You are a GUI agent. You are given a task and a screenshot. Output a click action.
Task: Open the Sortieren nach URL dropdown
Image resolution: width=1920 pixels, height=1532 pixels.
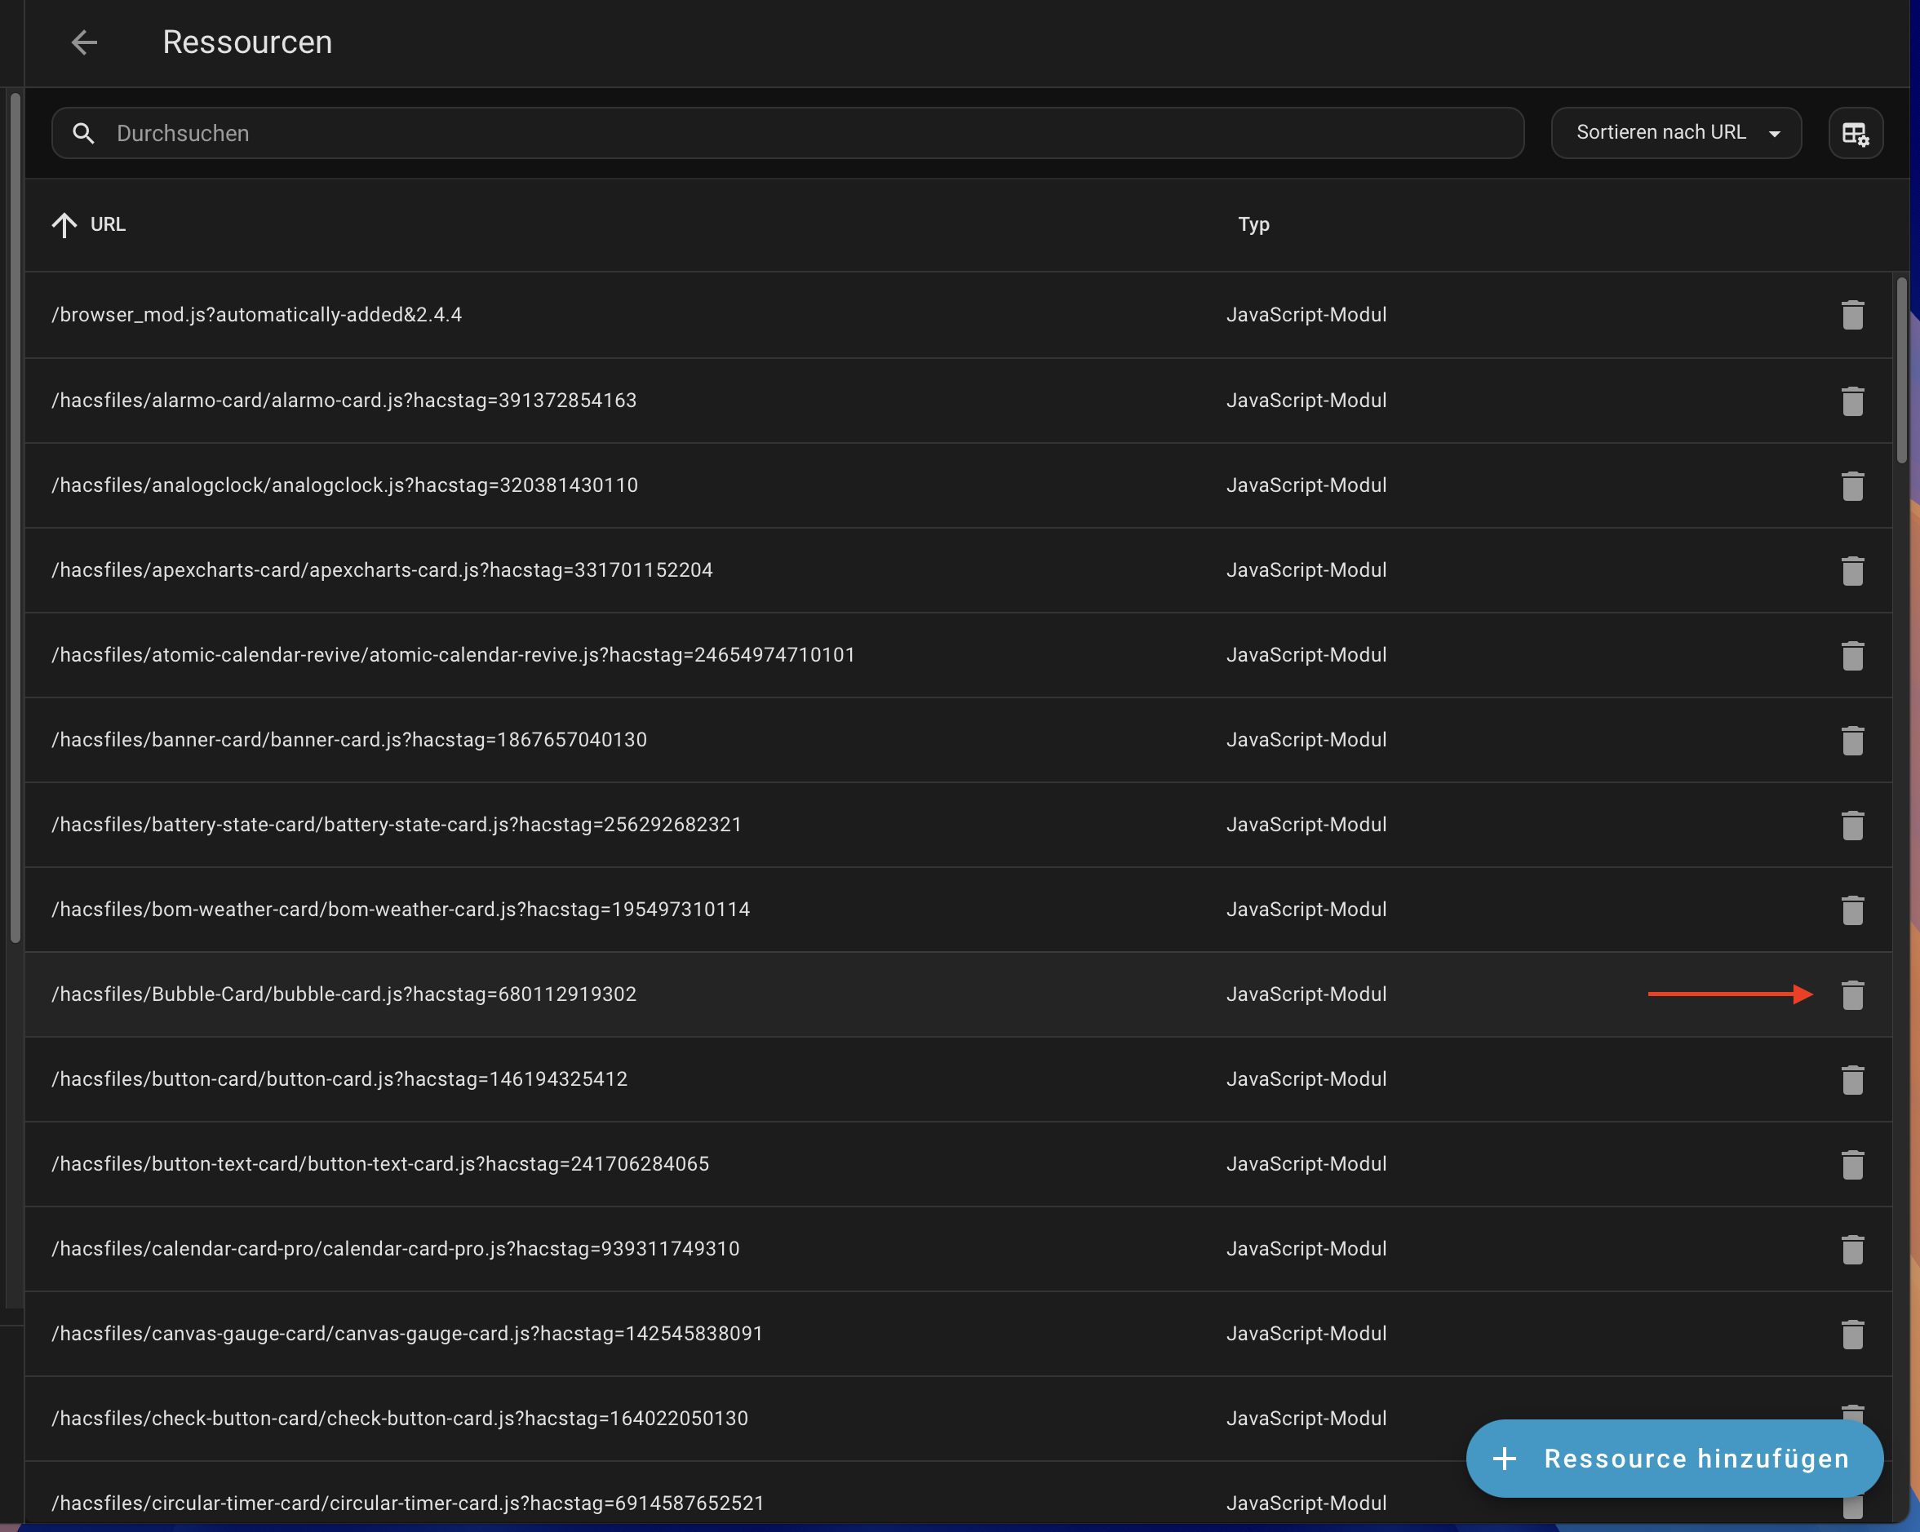pyautogui.click(x=1675, y=134)
